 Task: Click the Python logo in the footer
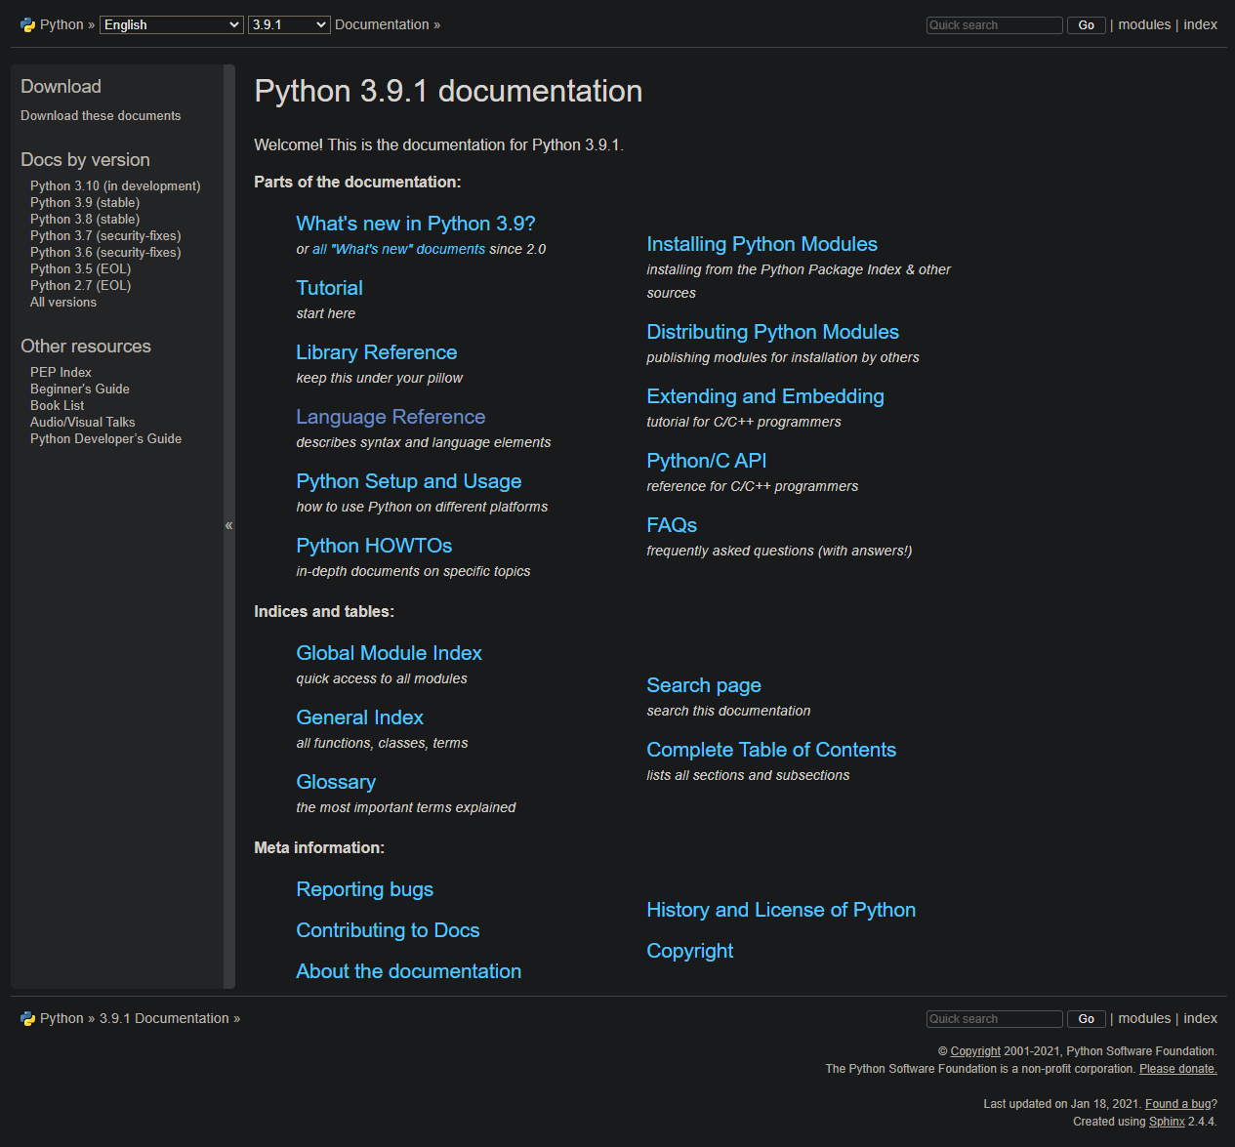[x=26, y=1018]
